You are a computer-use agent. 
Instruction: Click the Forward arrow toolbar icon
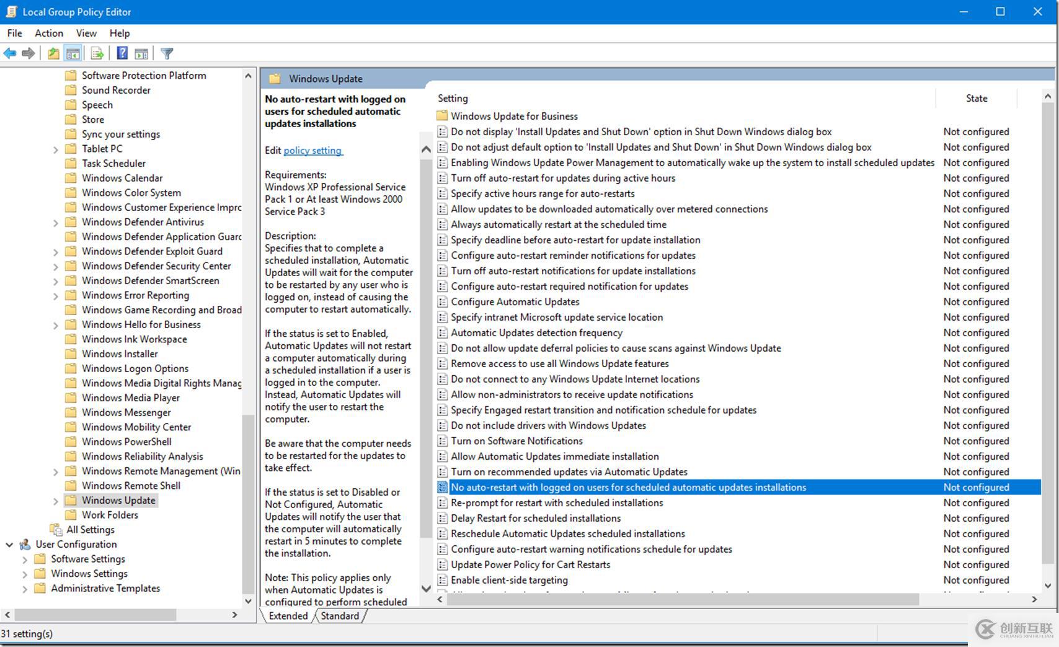point(28,53)
